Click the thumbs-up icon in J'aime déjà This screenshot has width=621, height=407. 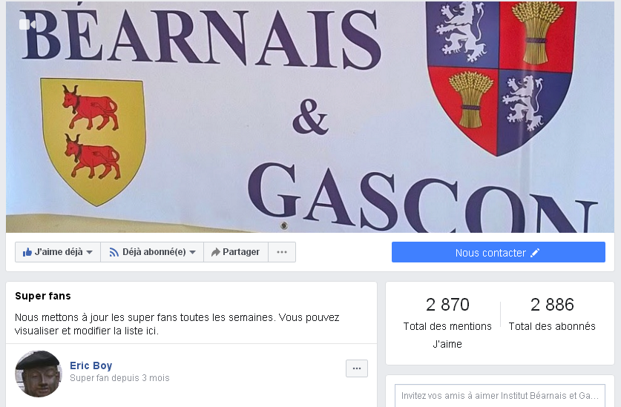tap(27, 252)
